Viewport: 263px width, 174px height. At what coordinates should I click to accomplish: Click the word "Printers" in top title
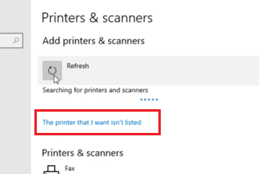(63, 18)
